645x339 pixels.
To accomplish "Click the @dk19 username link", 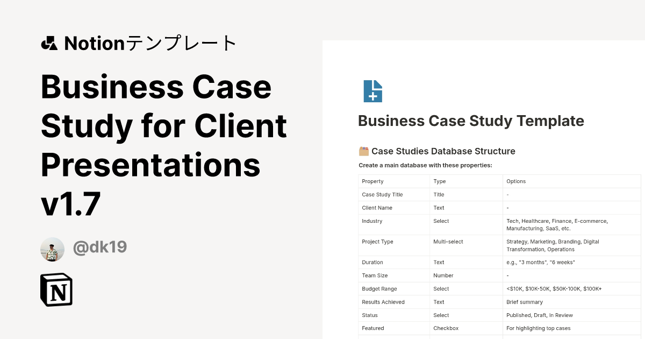I will coord(100,248).
